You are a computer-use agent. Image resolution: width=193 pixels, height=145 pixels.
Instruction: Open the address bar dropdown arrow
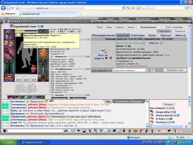[124, 8]
